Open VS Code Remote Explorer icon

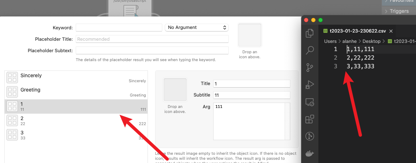tap(310, 102)
